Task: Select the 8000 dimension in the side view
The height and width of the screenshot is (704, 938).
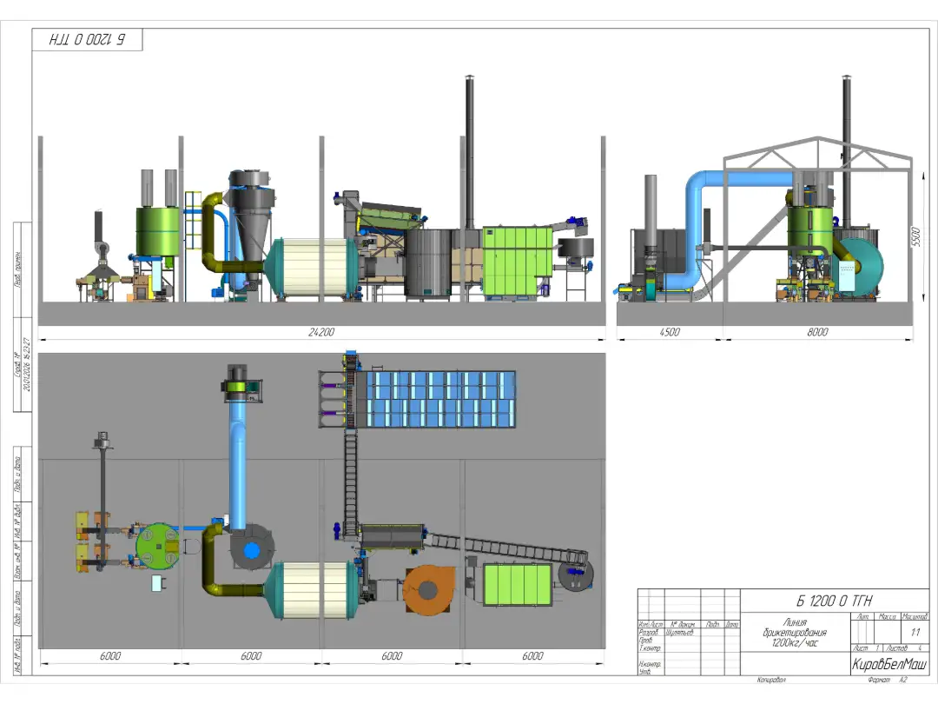Action: (817, 332)
